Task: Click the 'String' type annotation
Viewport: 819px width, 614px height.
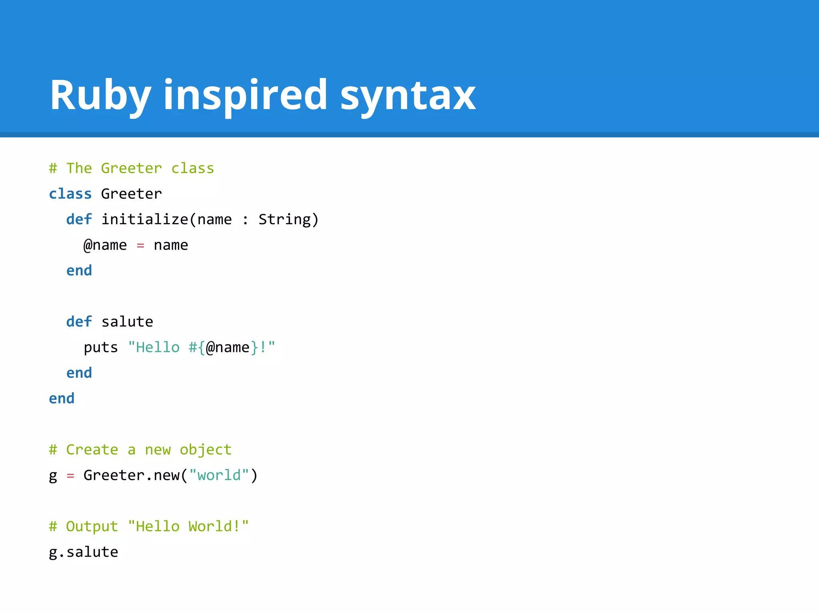Action: click(x=284, y=219)
